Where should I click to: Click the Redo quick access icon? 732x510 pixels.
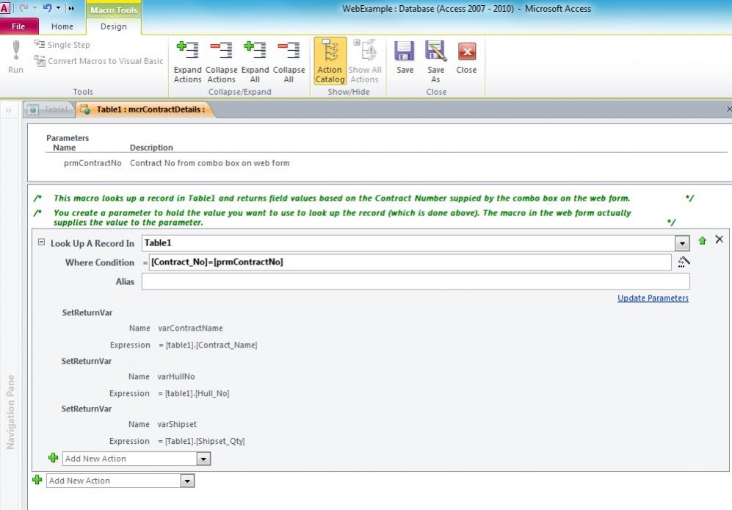click(x=23, y=8)
